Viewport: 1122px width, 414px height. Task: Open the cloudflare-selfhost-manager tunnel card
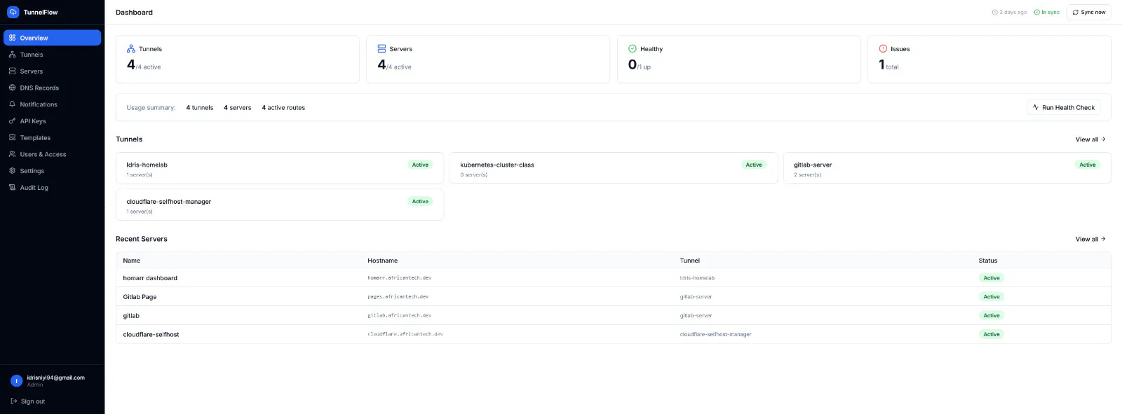click(280, 205)
